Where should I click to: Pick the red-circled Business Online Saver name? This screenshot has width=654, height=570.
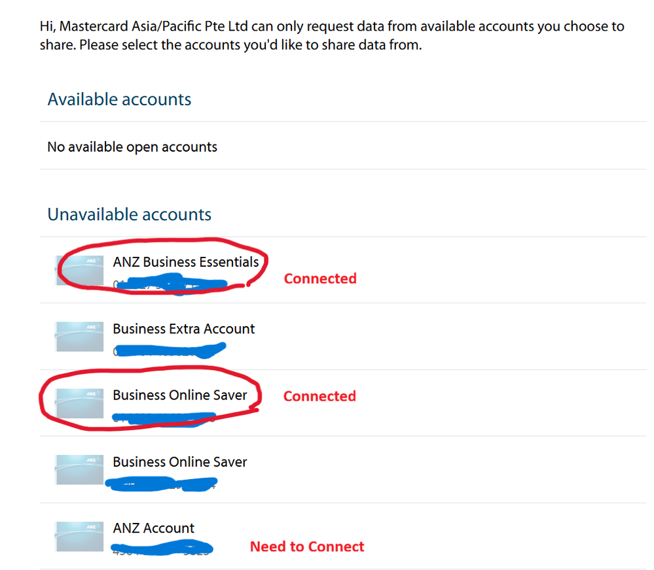tap(180, 395)
